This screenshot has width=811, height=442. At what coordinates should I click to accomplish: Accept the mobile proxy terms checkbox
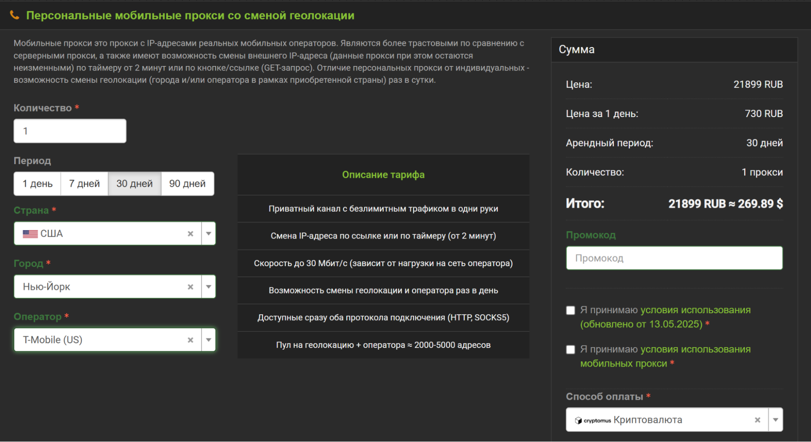point(570,350)
